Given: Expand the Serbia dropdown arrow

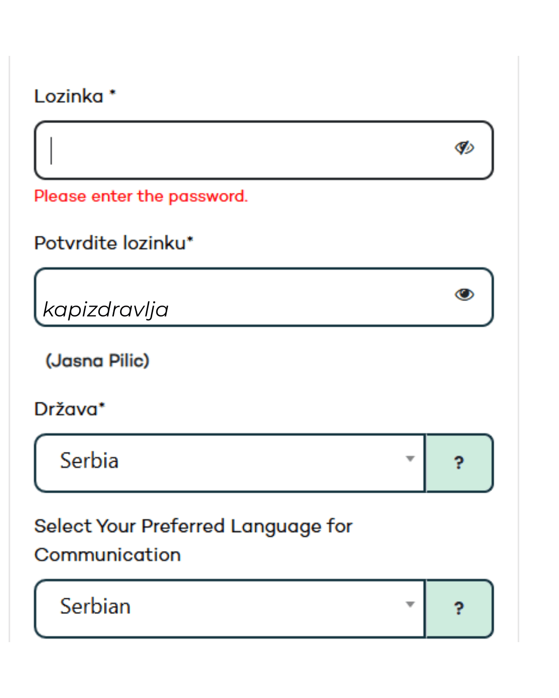Looking at the screenshot, I should point(410,459).
